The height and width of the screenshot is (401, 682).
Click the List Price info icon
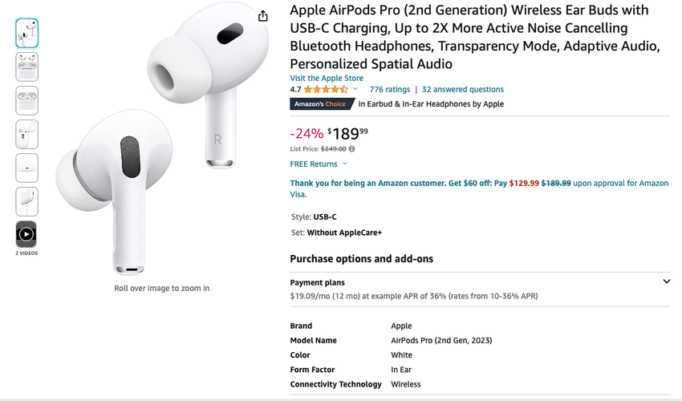351,149
